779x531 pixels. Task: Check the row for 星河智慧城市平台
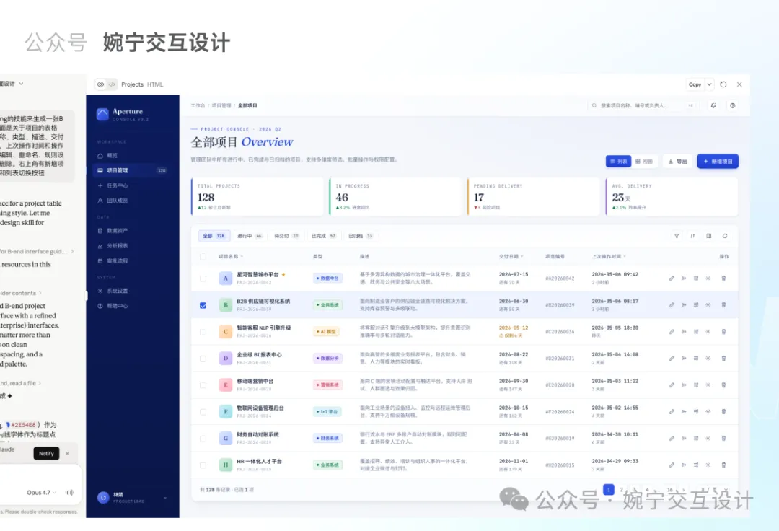tap(203, 278)
